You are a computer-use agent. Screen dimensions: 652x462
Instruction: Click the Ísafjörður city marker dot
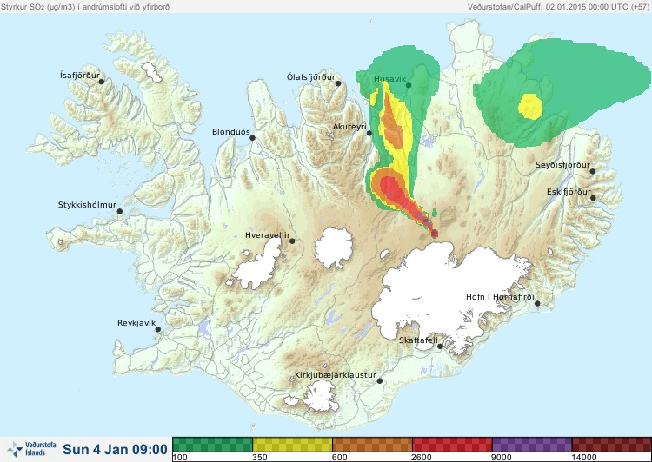pyautogui.click(x=101, y=82)
